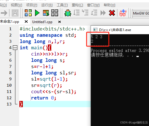The height and width of the screenshot is (126, 149).
Task: Click the 'long long sl,sr;' line
Action: [54, 73]
